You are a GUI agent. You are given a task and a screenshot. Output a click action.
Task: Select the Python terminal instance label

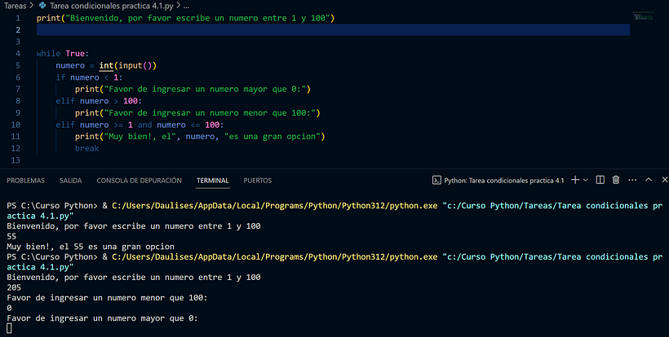(x=504, y=181)
